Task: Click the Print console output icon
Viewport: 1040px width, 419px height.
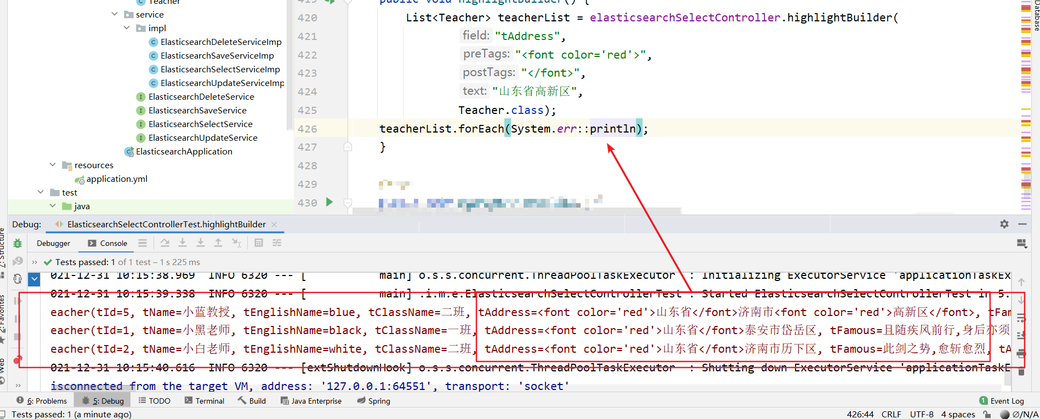Action: pos(1021,354)
